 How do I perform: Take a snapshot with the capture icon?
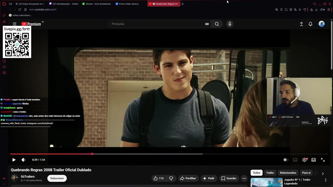286,10
